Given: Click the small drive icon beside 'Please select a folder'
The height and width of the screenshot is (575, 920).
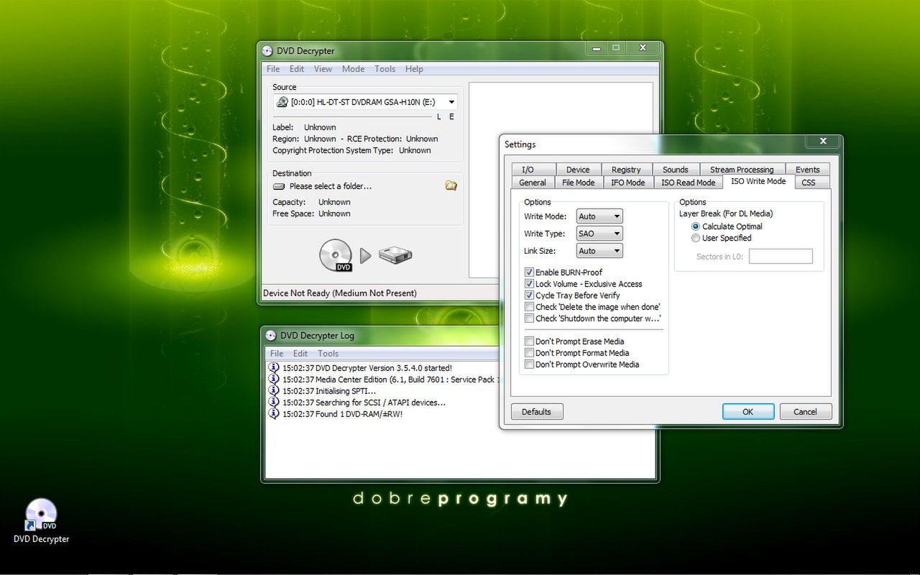Looking at the screenshot, I should click(279, 186).
